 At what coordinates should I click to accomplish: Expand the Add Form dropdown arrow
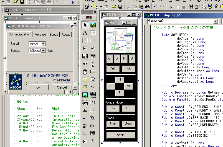tap(101, 7)
